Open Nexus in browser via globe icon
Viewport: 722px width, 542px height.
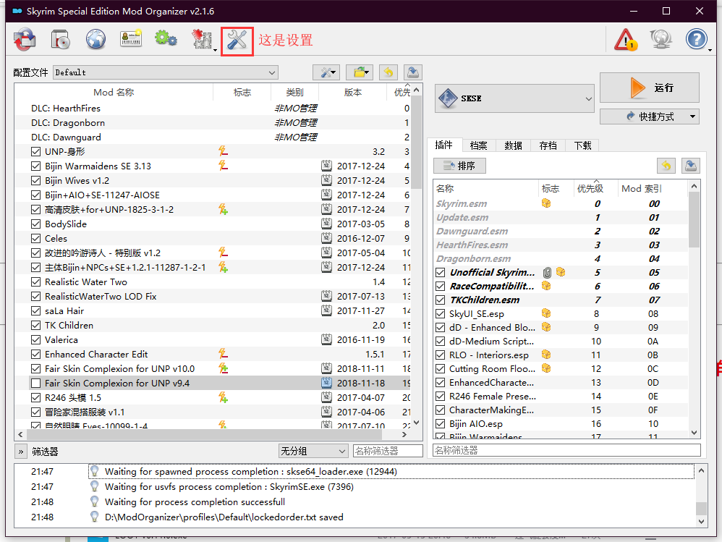(95, 38)
